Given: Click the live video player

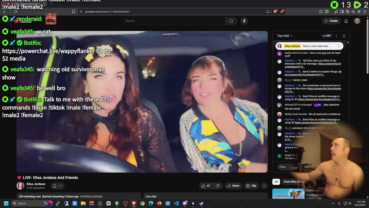Looking at the screenshot, I should (x=142, y=102).
